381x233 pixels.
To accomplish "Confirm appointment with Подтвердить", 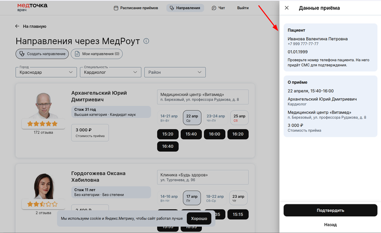I will (331, 211).
